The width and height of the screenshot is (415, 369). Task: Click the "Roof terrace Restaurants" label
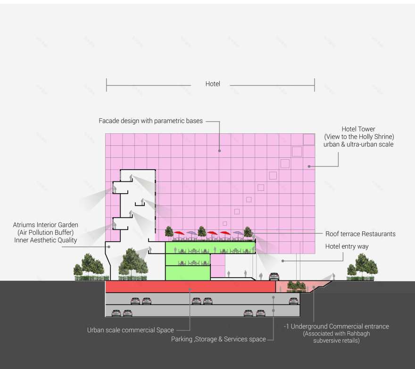[360, 234]
